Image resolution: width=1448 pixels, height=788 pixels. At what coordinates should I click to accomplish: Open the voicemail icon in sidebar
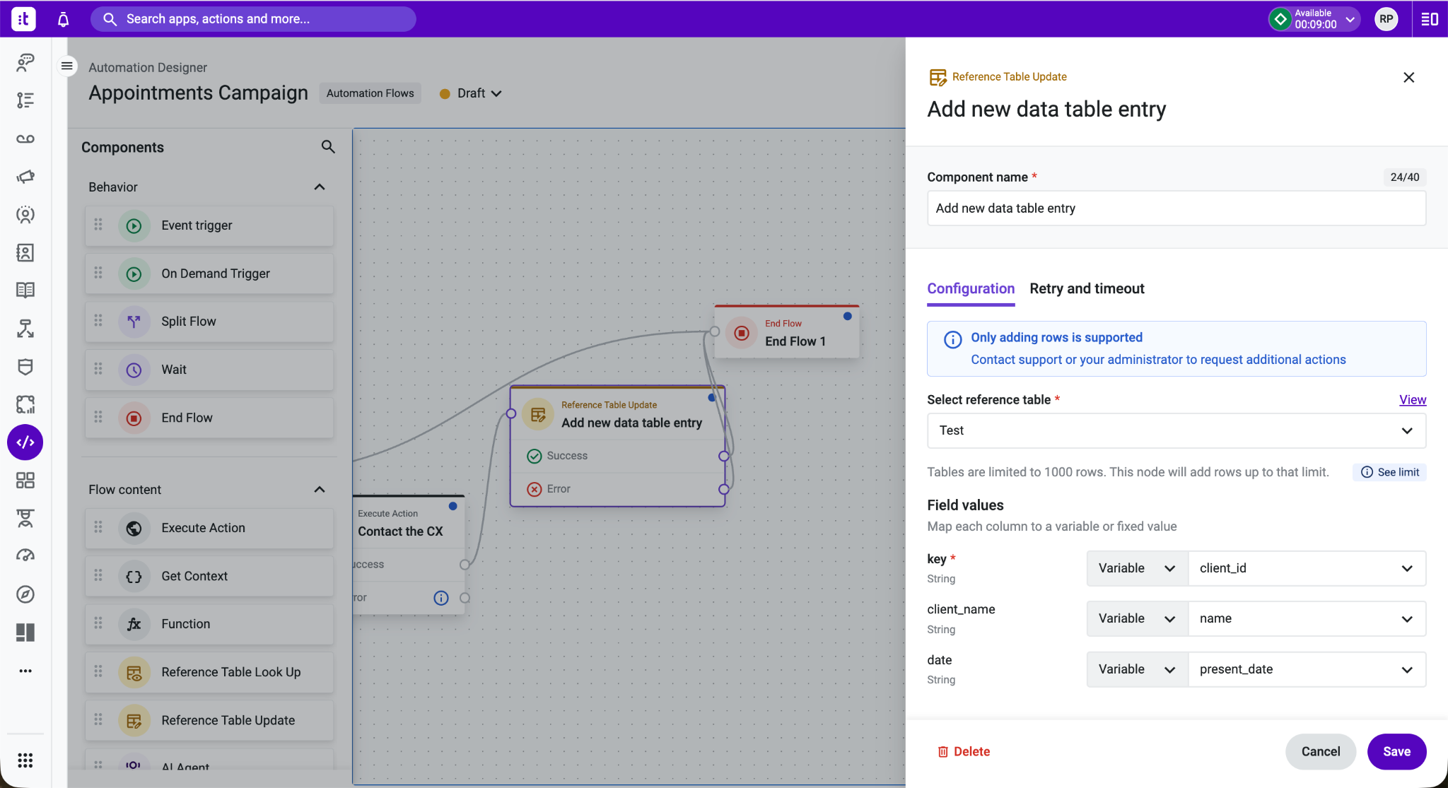[25, 139]
